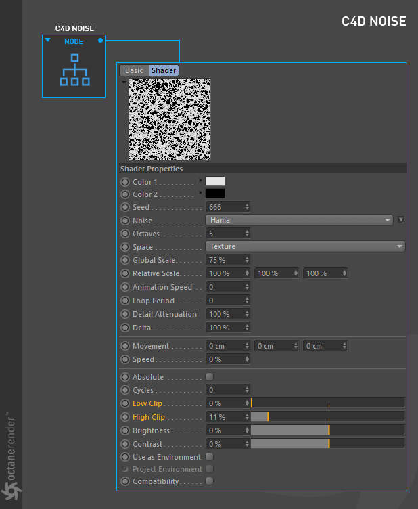Click the second Relative Scale stepper
Image resolution: width=418 pixels, height=509 pixels.
pyautogui.click(x=296, y=273)
